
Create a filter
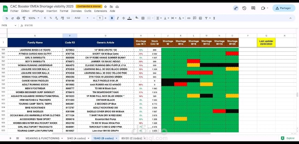tap(206, 18)
